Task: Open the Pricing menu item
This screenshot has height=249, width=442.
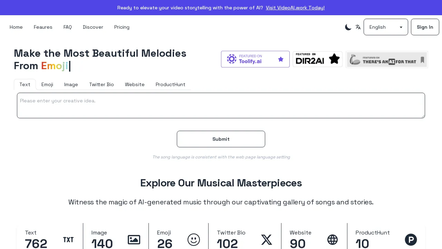Action: pos(122,27)
